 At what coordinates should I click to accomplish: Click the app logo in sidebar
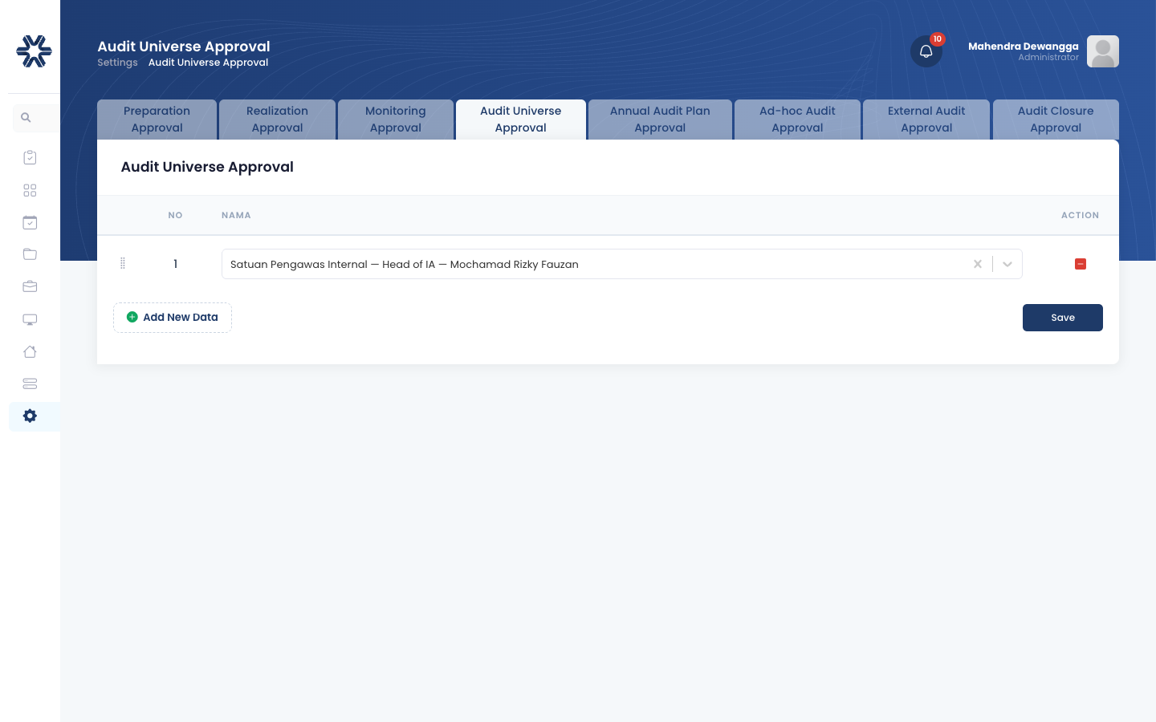point(34,51)
